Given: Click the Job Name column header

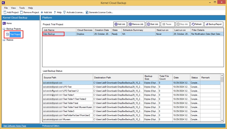Looking at the screenshot, I should [59, 30].
